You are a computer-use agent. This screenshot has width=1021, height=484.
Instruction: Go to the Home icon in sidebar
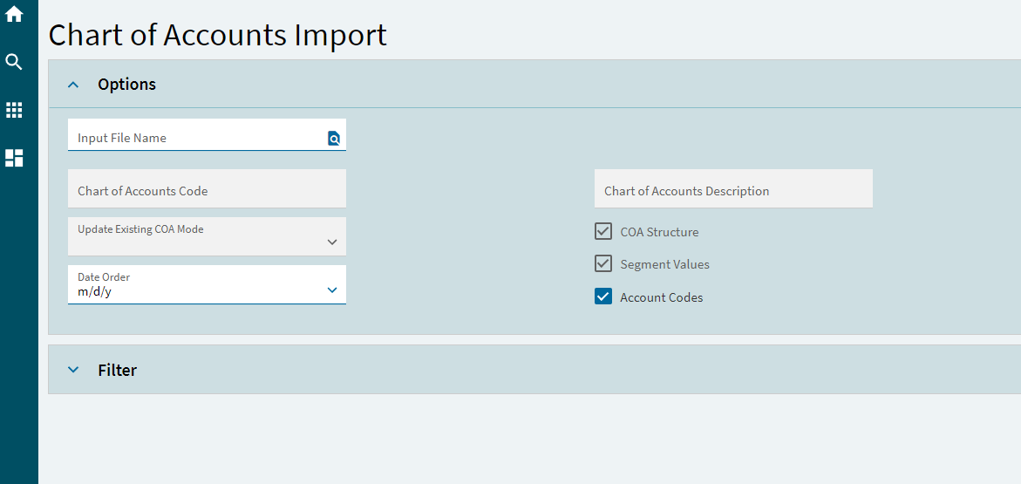[x=14, y=14]
